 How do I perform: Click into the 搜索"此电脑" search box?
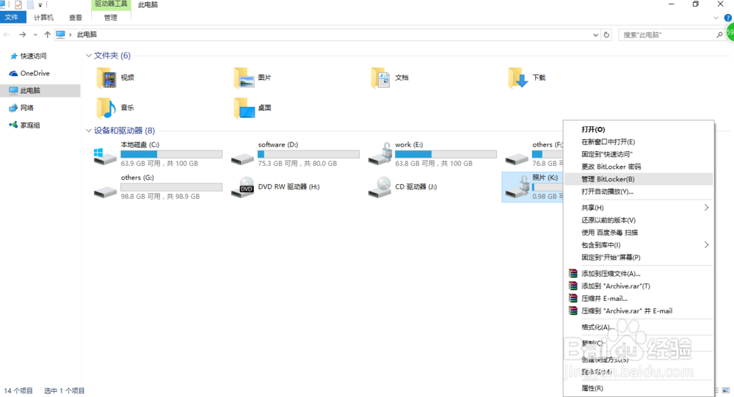668,34
